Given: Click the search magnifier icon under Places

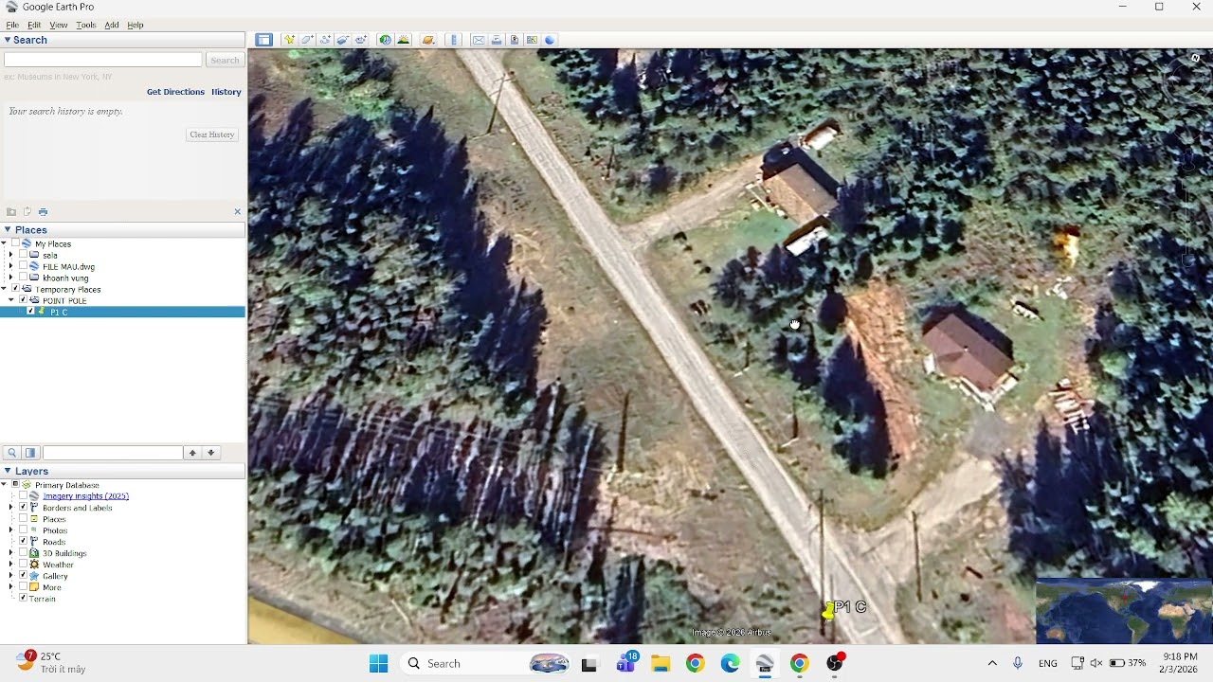Looking at the screenshot, I should click(12, 453).
